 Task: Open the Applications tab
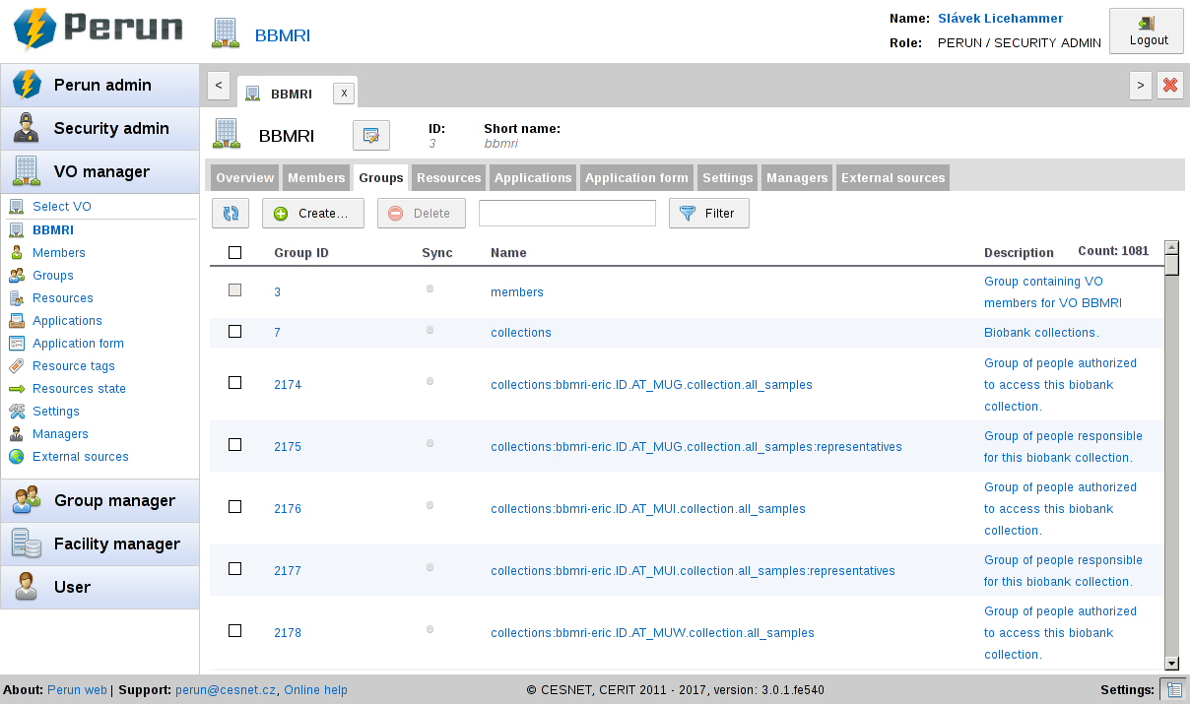tap(533, 178)
